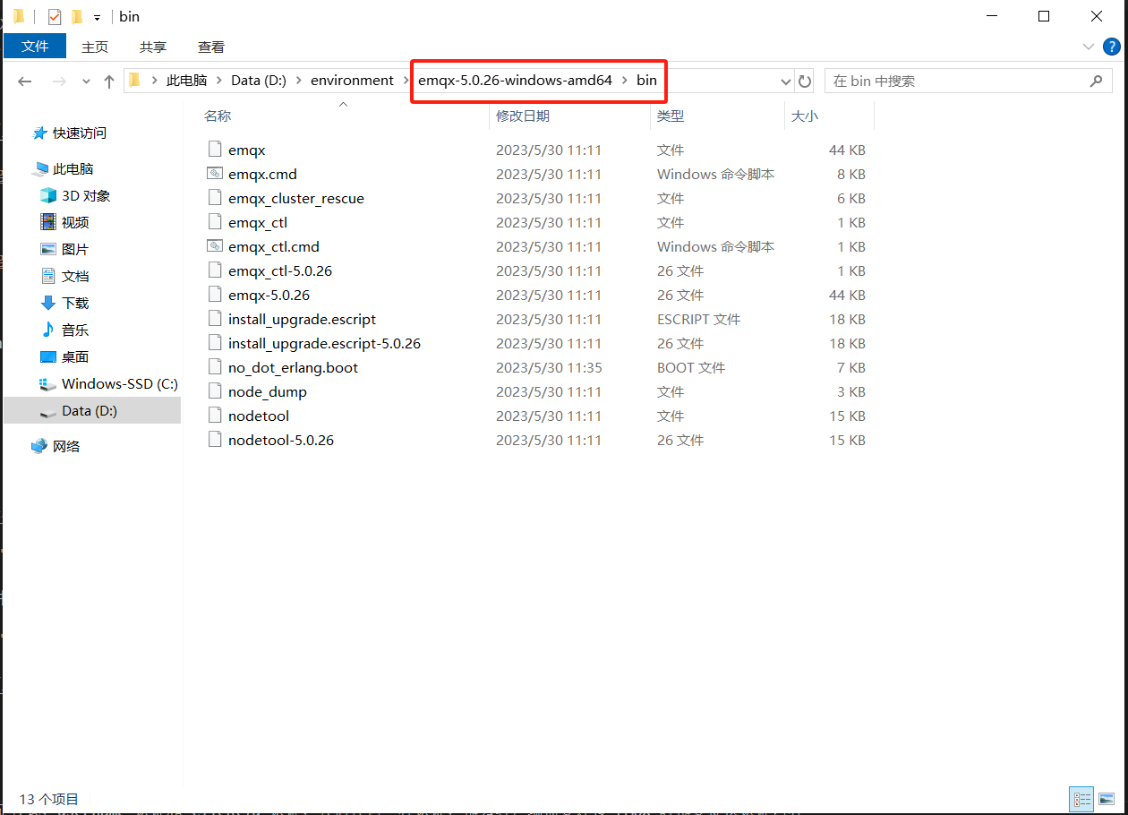
Task: Select the nodetool file name
Action: pos(259,416)
